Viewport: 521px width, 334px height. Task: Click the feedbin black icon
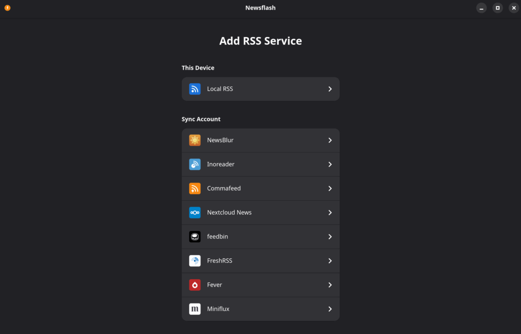tap(195, 237)
